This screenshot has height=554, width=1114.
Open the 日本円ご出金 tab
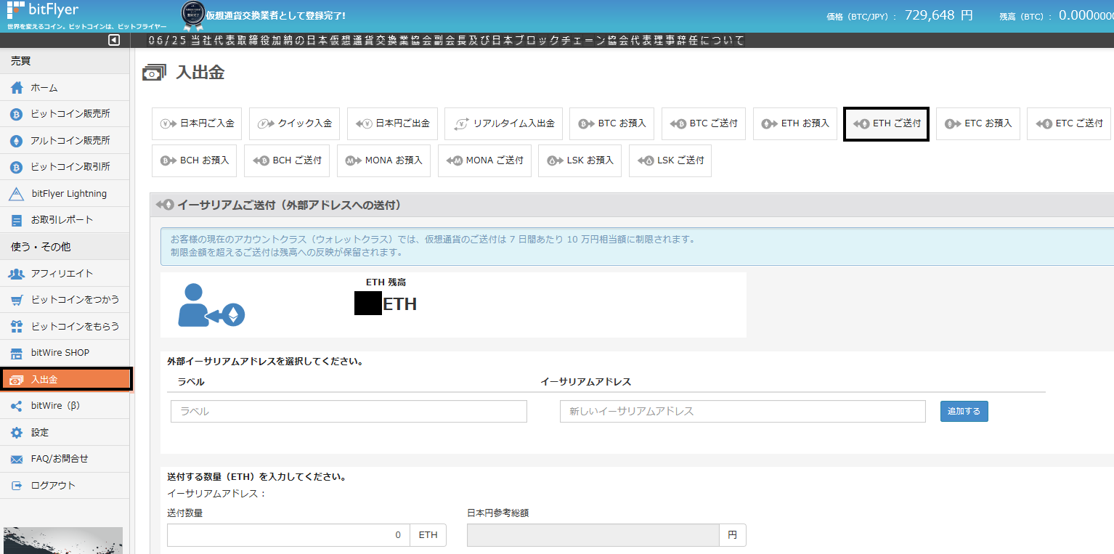(392, 123)
